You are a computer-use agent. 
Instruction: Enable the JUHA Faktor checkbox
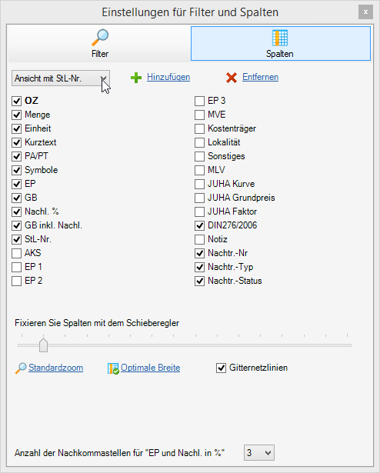point(199,212)
